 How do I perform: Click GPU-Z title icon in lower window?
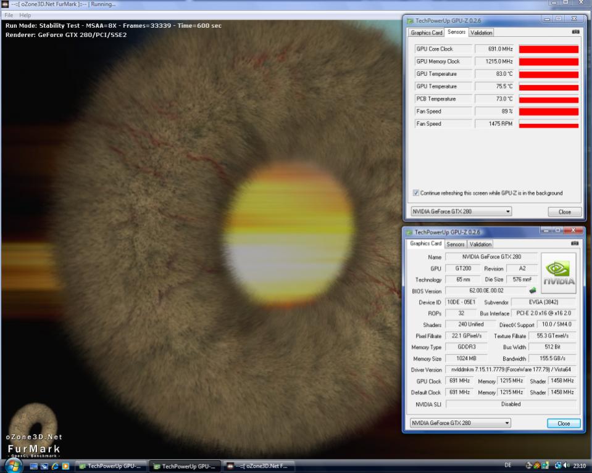409,232
